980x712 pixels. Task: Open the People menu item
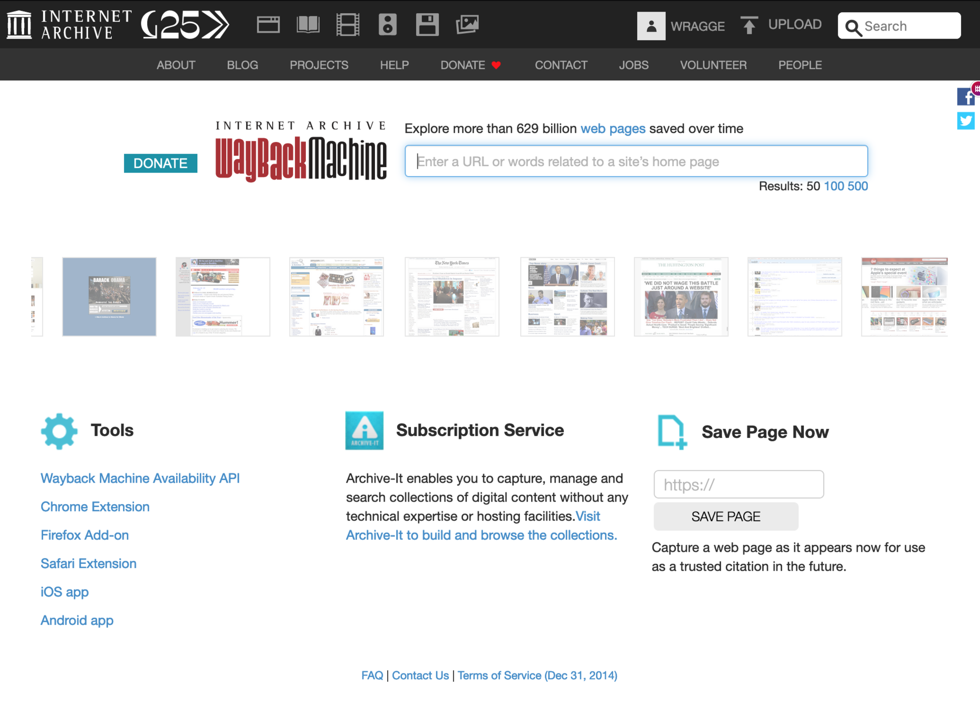[x=800, y=65]
